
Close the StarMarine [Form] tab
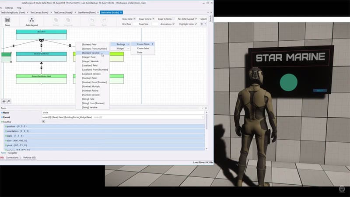[x=98, y=13]
